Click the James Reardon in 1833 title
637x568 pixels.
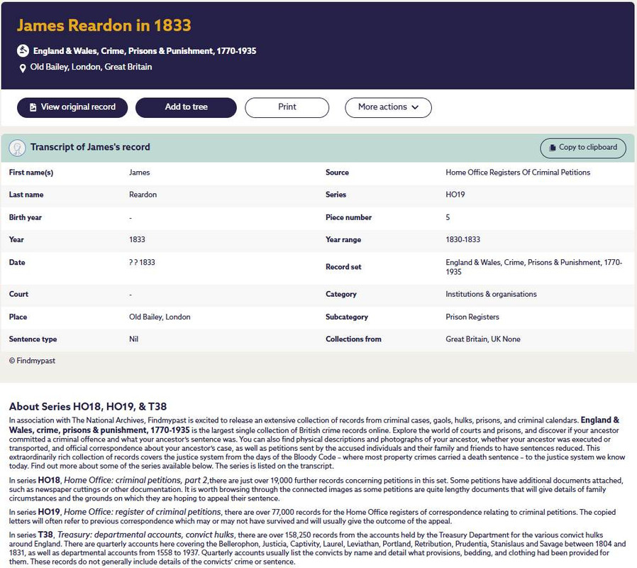click(x=104, y=26)
